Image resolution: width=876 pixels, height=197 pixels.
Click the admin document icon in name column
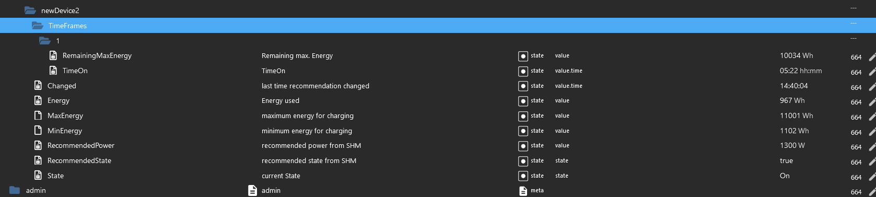pos(252,190)
